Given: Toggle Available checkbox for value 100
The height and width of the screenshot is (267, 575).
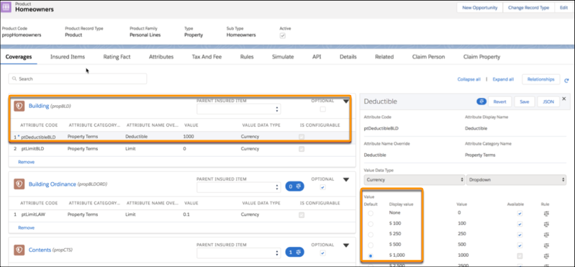Looking at the screenshot, I should pyautogui.click(x=520, y=224).
